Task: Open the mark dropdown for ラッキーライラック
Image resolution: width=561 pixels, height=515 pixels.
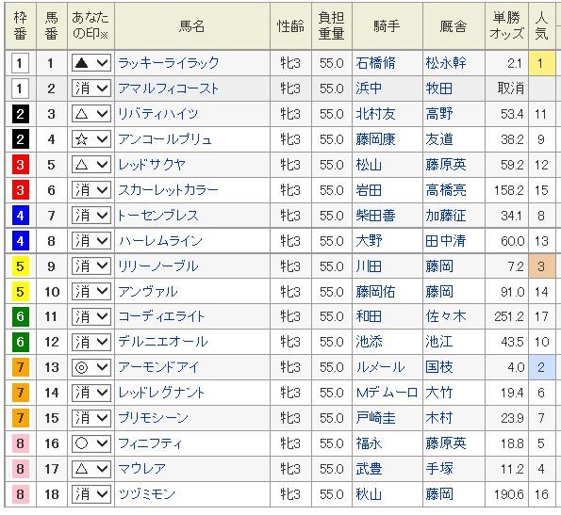Action: (91, 63)
